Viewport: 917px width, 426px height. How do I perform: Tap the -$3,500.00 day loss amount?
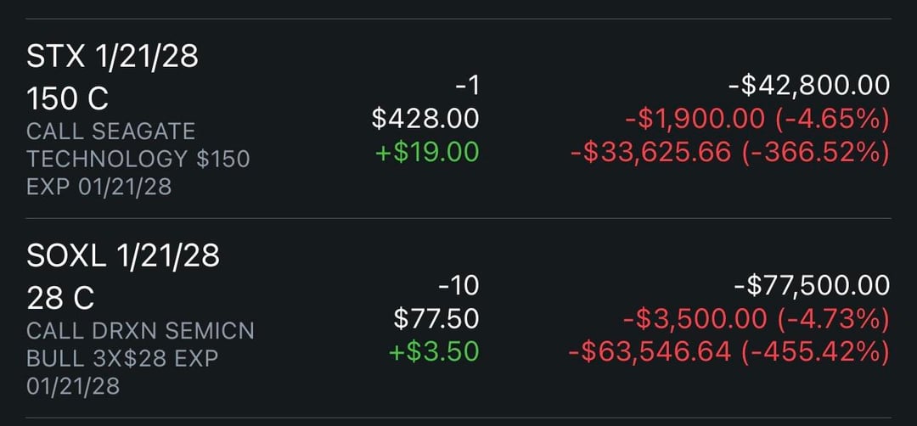(689, 318)
